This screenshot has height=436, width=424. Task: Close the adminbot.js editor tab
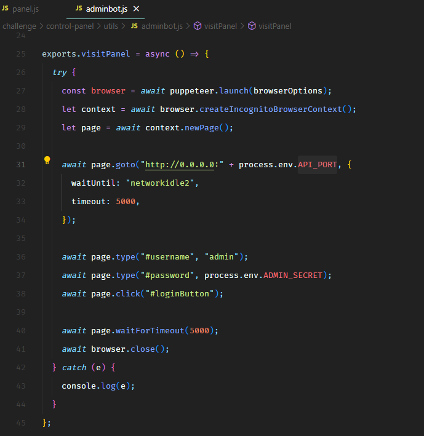137,9
